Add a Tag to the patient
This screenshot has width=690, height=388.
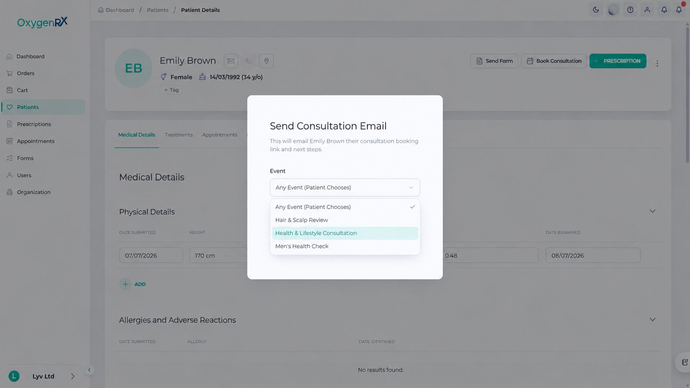pos(171,90)
